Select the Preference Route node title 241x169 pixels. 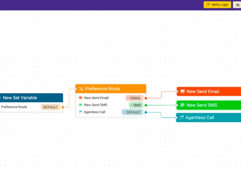[x=102, y=89]
